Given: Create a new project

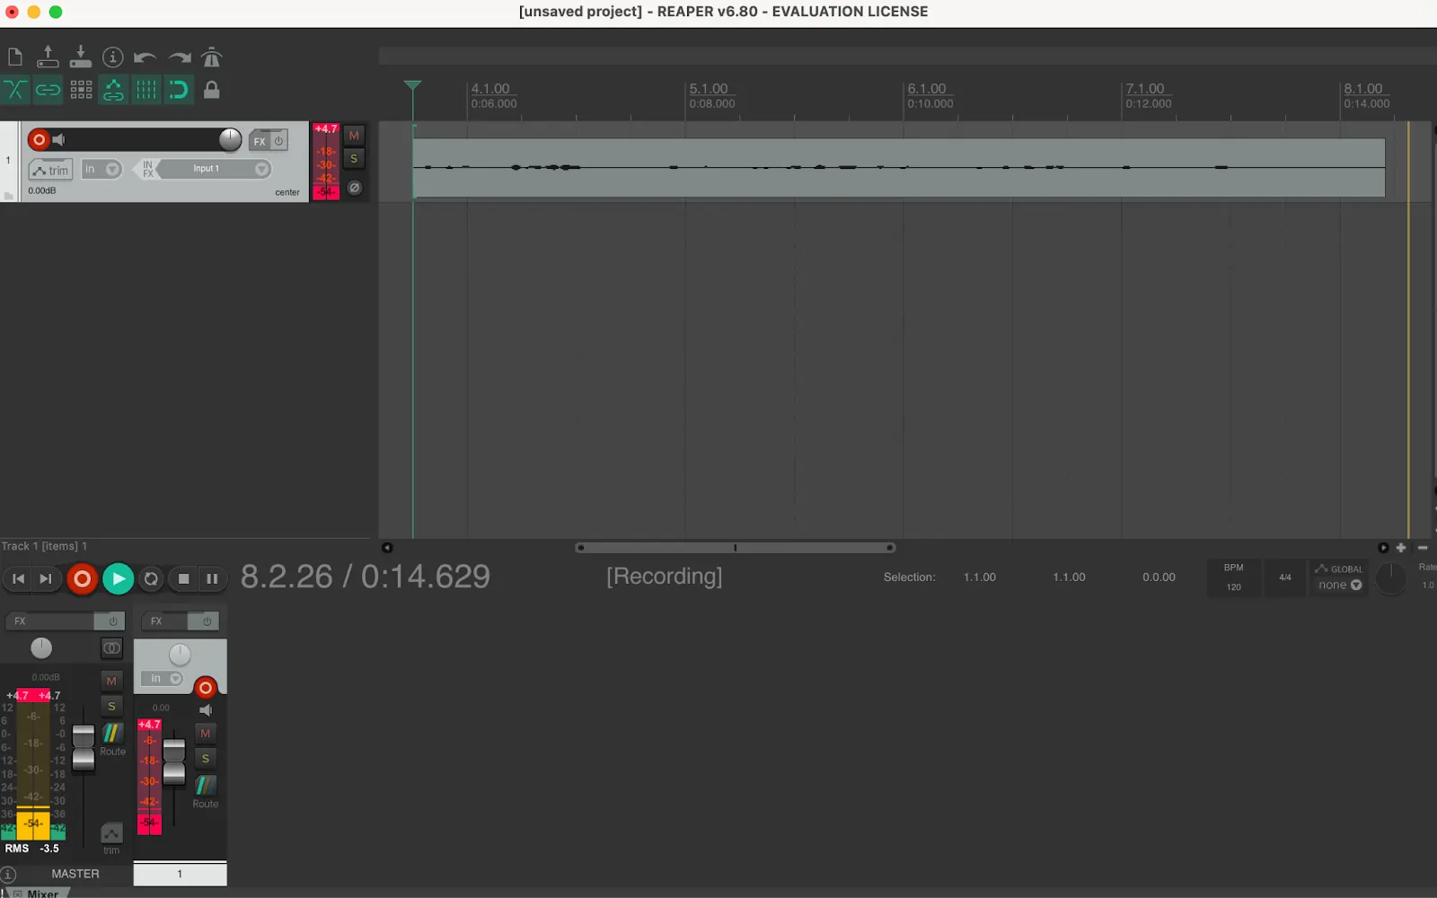Looking at the screenshot, I should click(14, 57).
